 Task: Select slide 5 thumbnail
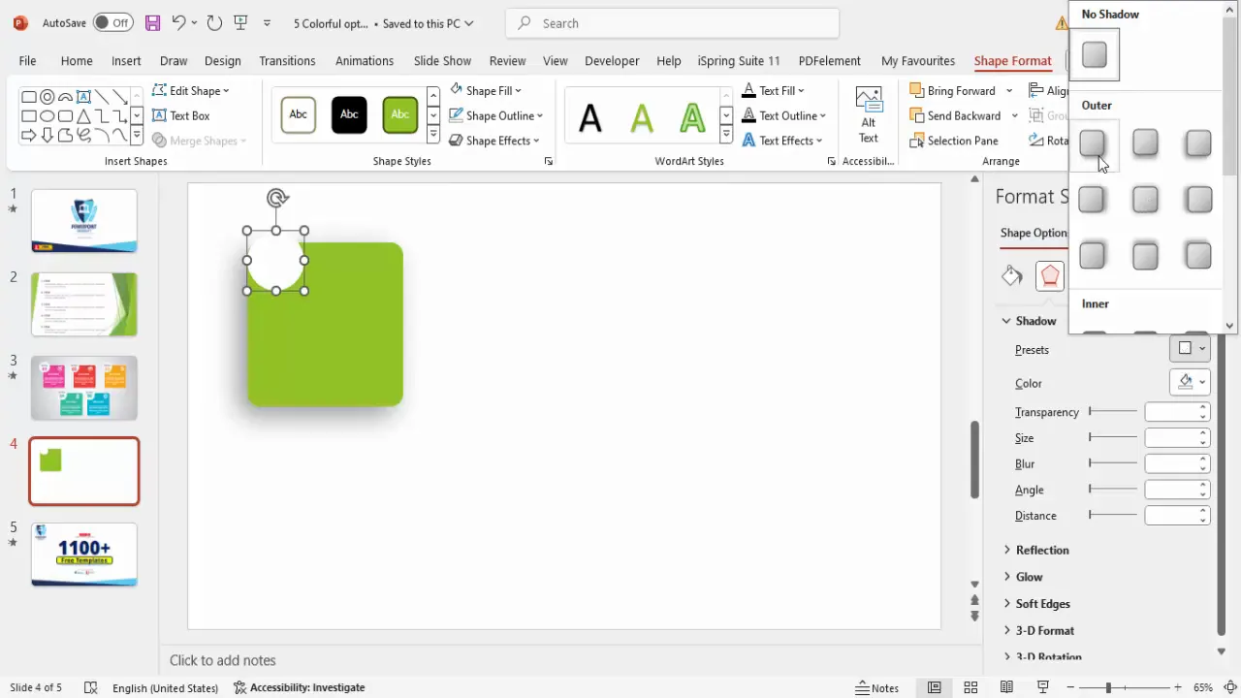click(x=84, y=555)
